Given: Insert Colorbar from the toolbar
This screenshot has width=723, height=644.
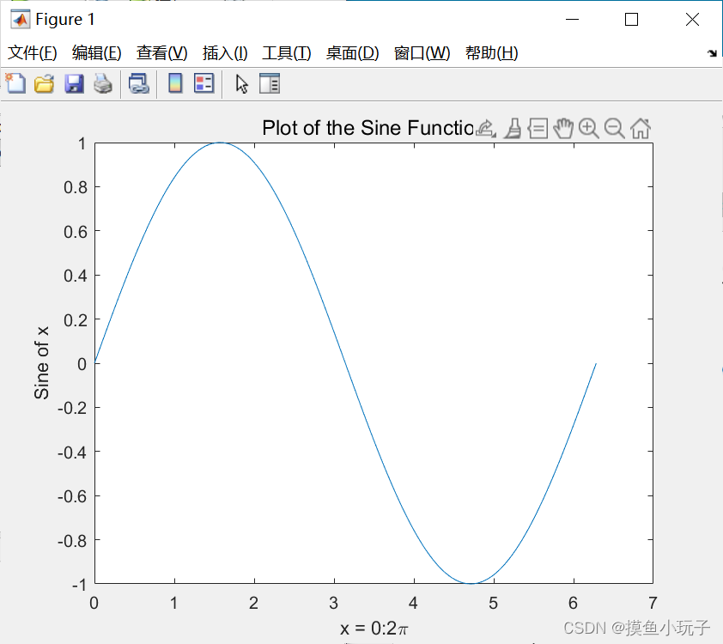Looking at the screenshot, I should pos(175,83).
